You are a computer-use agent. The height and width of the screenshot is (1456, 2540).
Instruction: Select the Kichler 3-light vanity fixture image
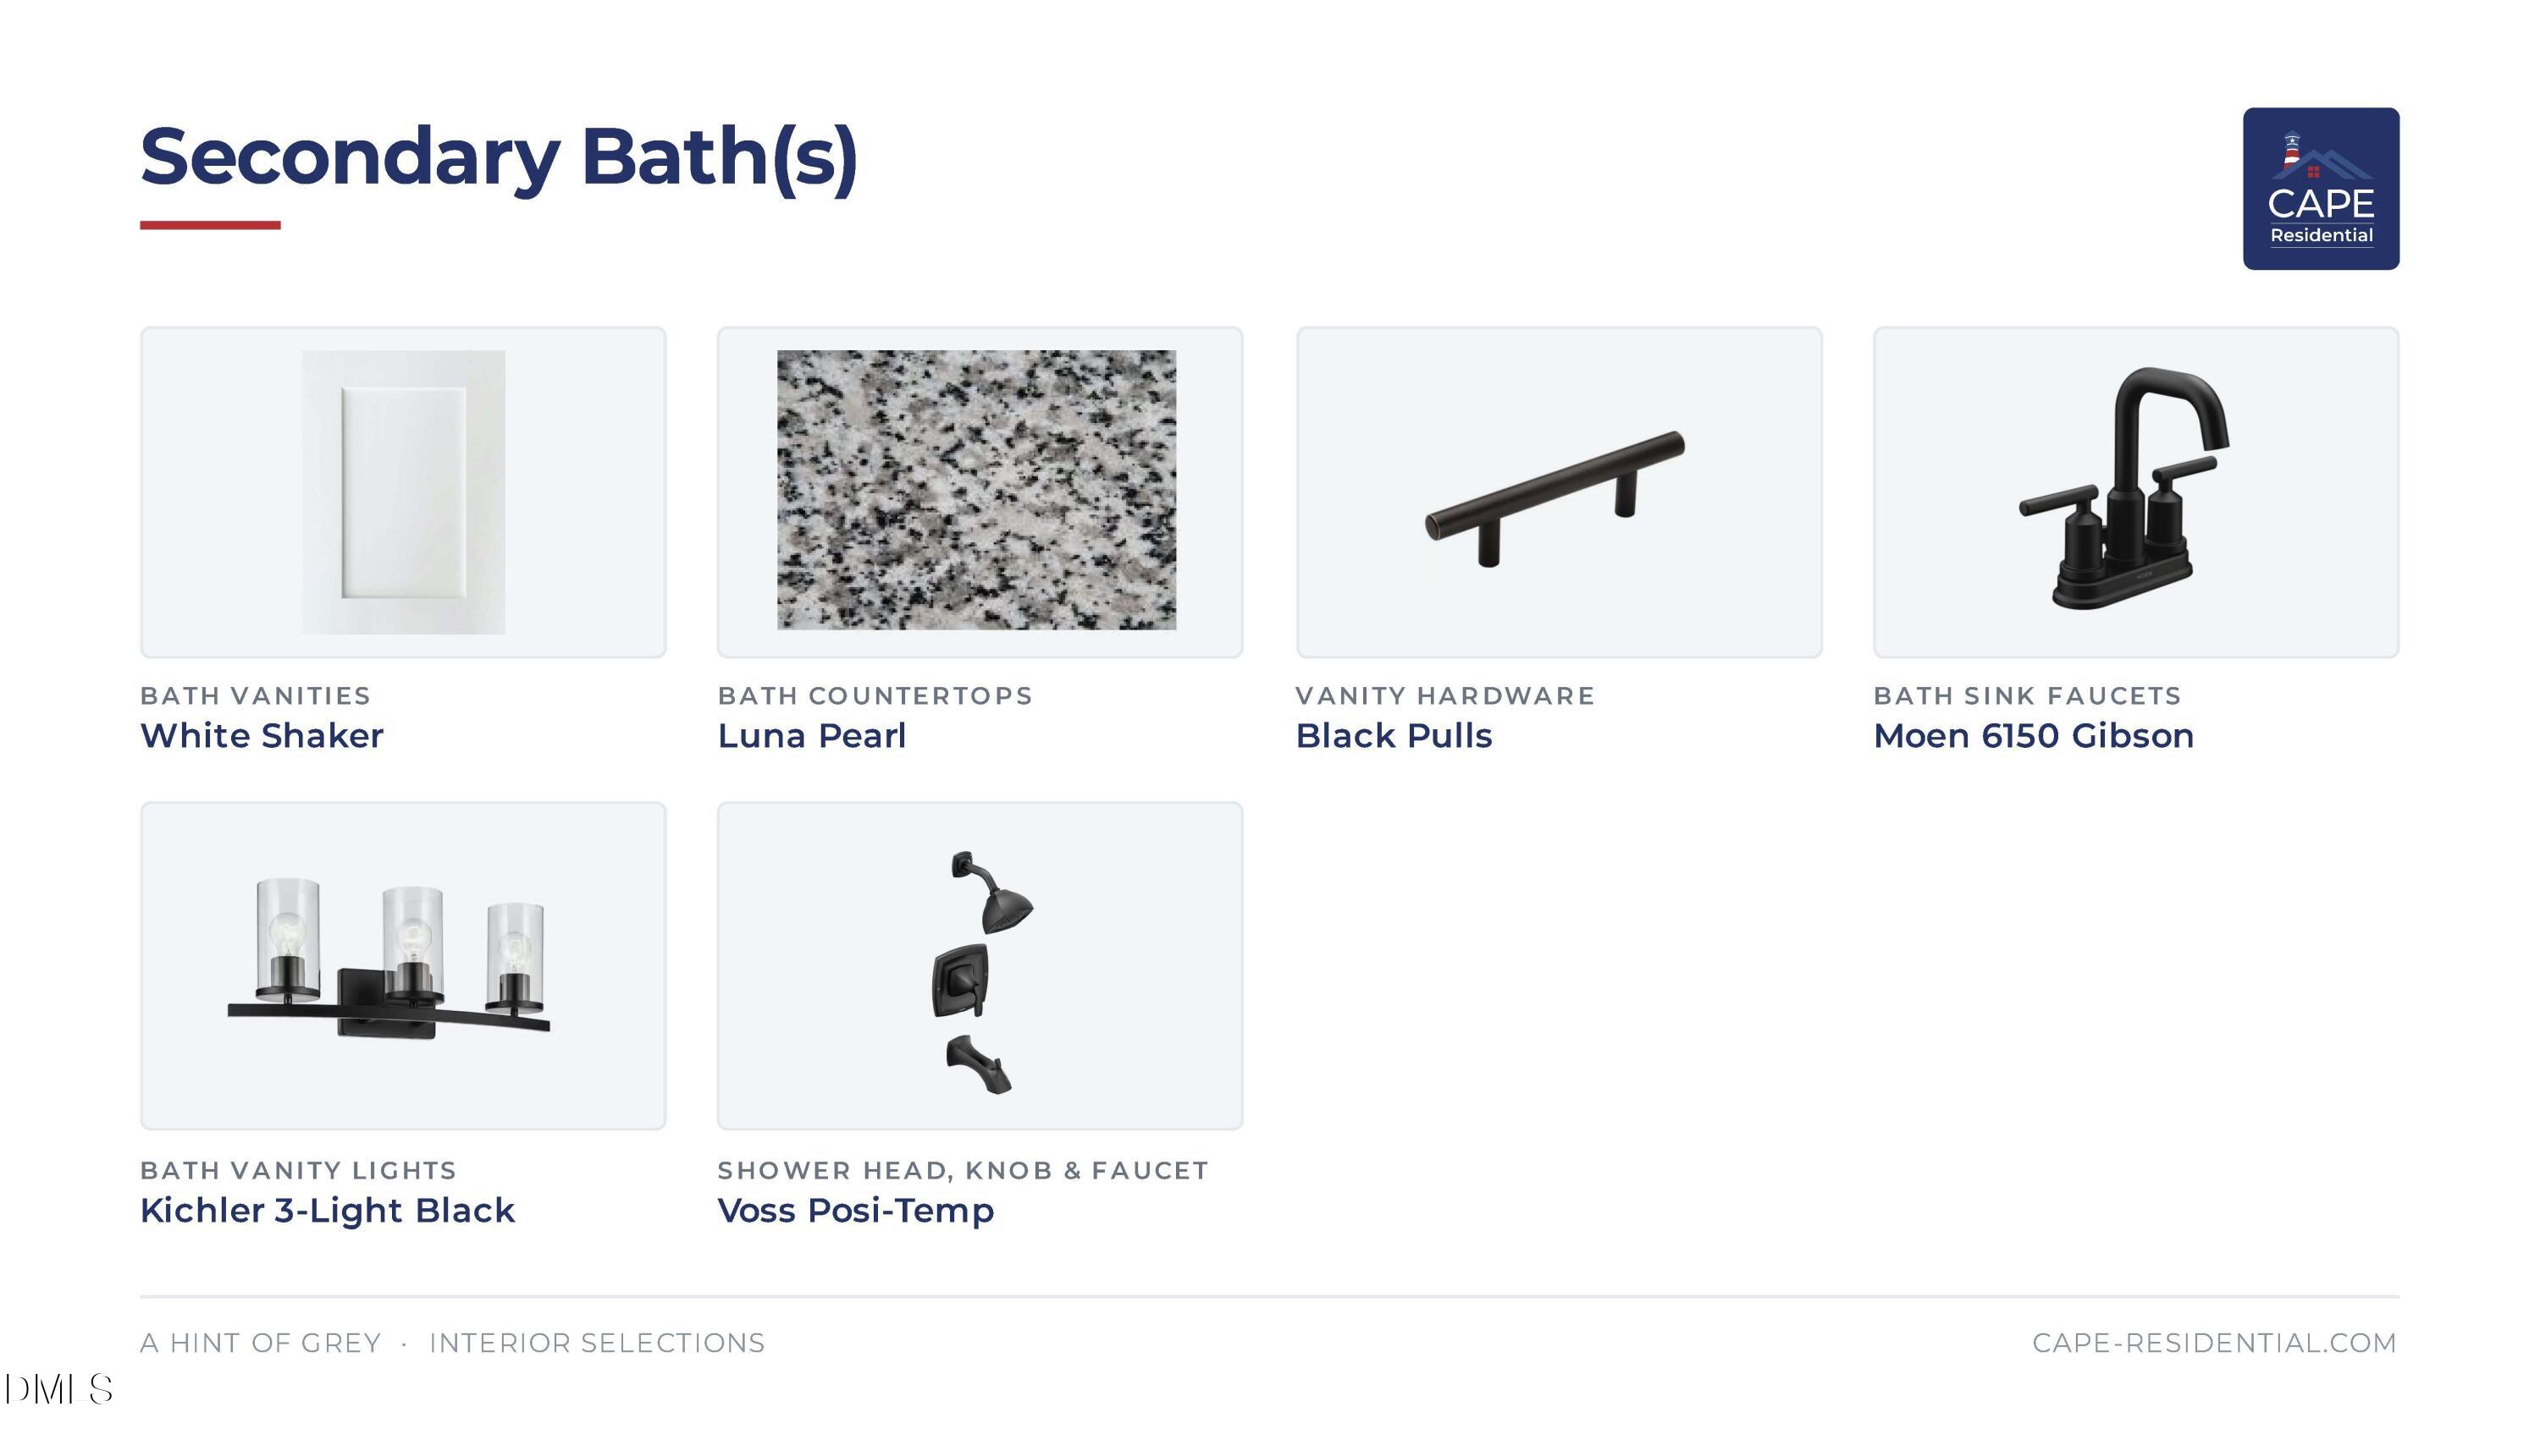(389, 959)
